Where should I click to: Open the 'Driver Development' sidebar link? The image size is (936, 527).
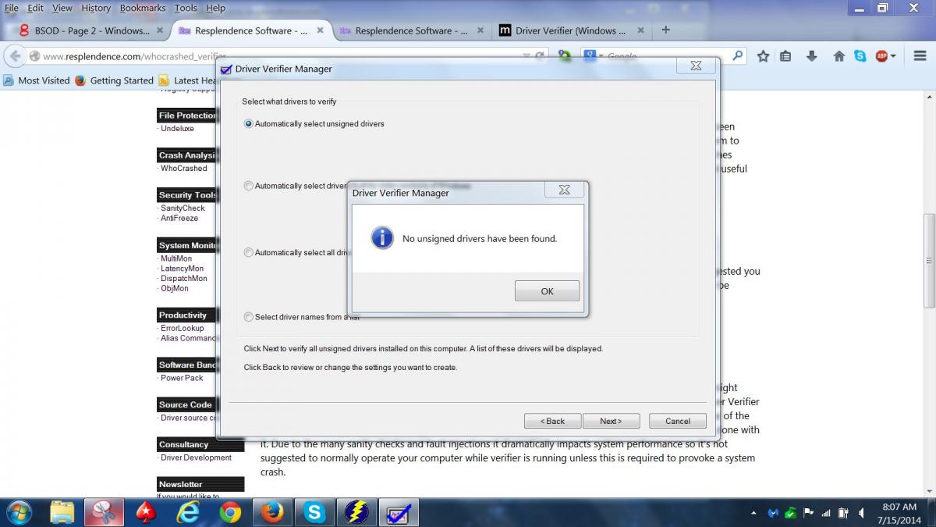tap(196, 458)
